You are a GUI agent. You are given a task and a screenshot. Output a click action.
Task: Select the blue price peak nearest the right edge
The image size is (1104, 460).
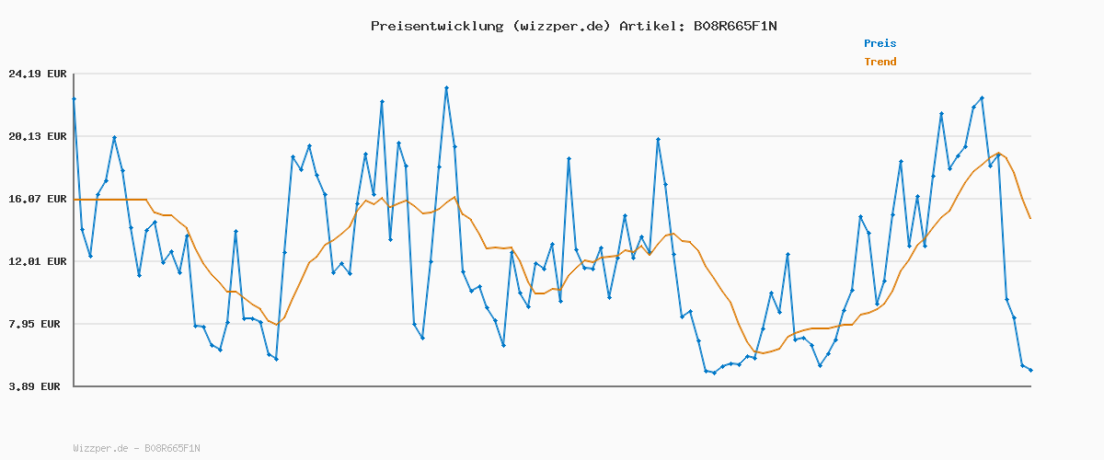tap(982, 98)
